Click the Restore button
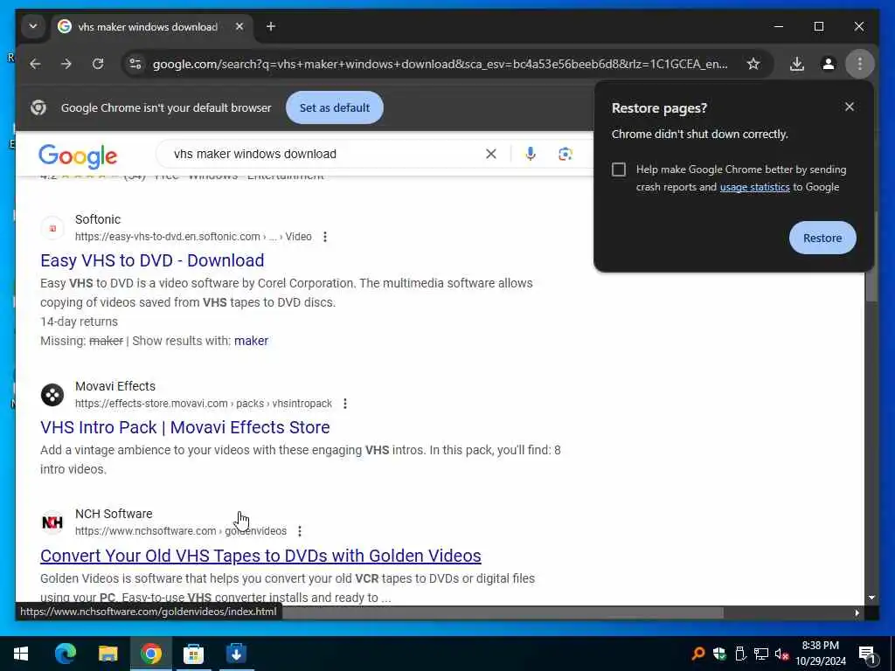 pos(822,238)
